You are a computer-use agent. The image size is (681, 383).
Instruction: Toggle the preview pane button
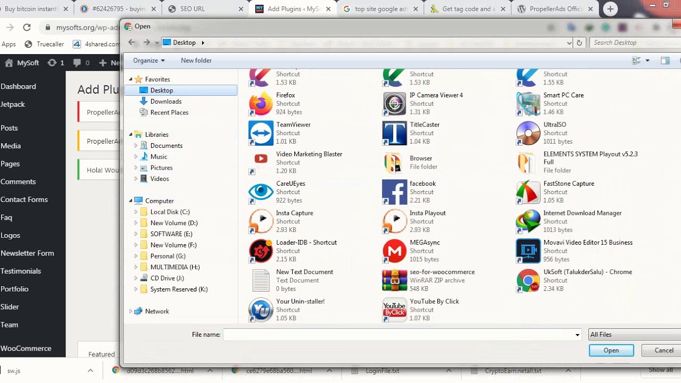pos(665,61)
